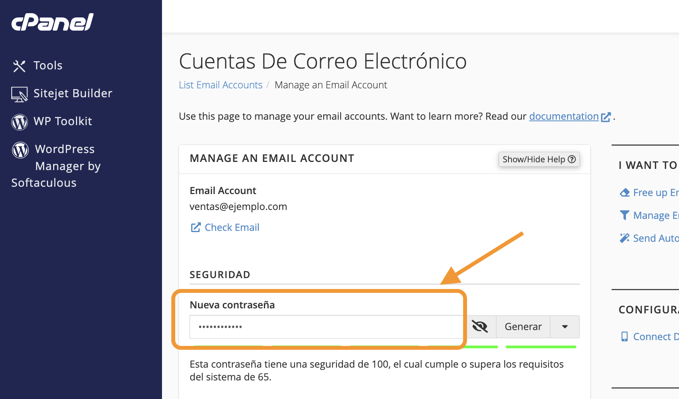Open the documentation link
The width and height of the screenshot is (679, 399).
click(x=564, y=116)
